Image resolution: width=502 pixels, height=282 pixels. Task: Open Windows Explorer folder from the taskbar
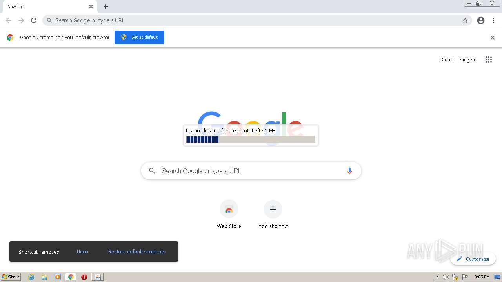click(x=44, y=277)
